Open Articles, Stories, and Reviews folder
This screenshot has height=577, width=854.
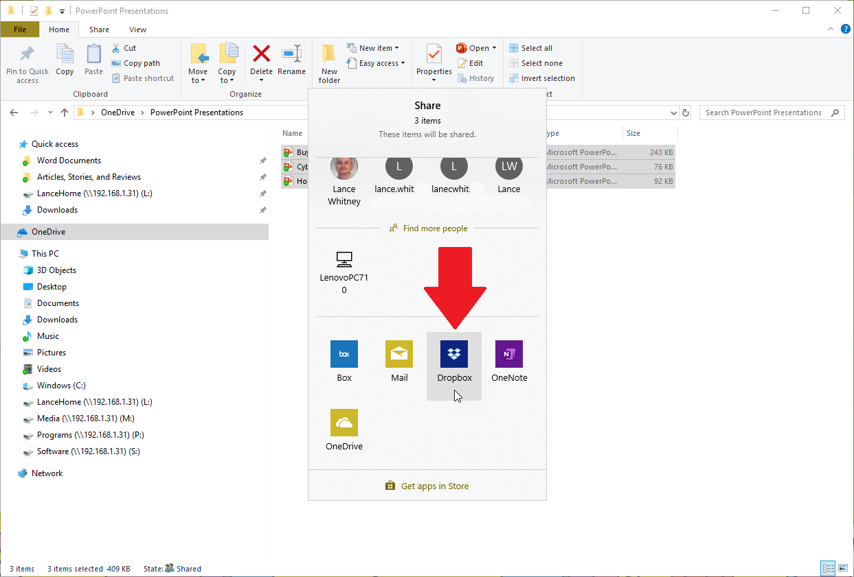point(89,177)
